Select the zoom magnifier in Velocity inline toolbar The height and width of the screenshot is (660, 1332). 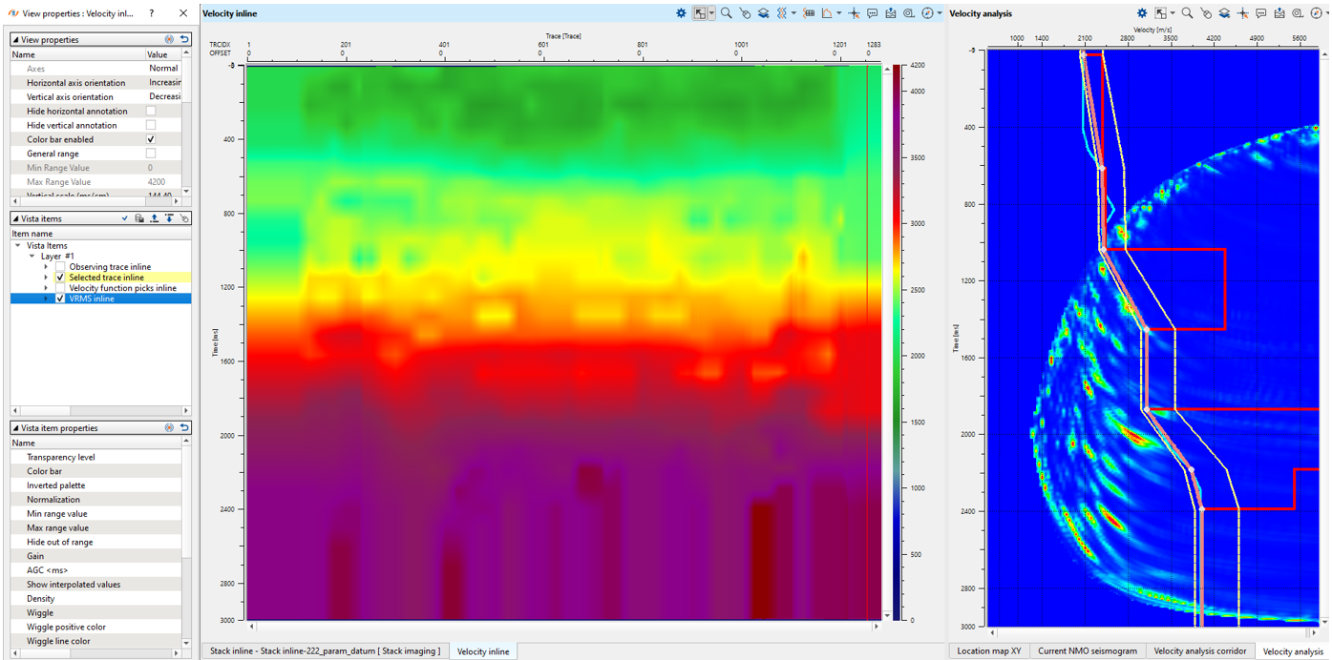[727, 13]
